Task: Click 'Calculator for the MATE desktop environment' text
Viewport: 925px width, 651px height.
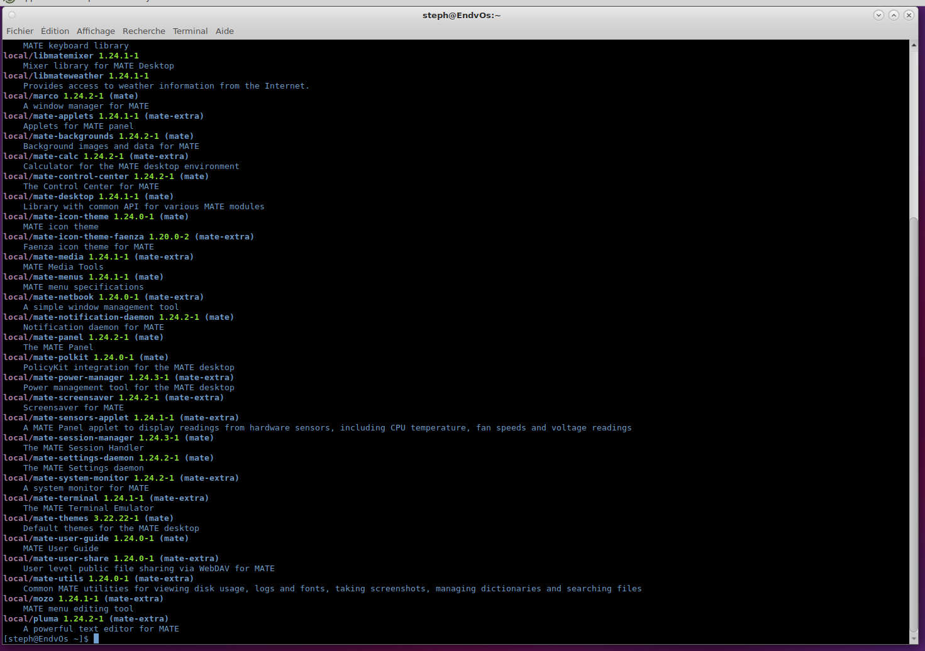Action: [x=131, y=166]
